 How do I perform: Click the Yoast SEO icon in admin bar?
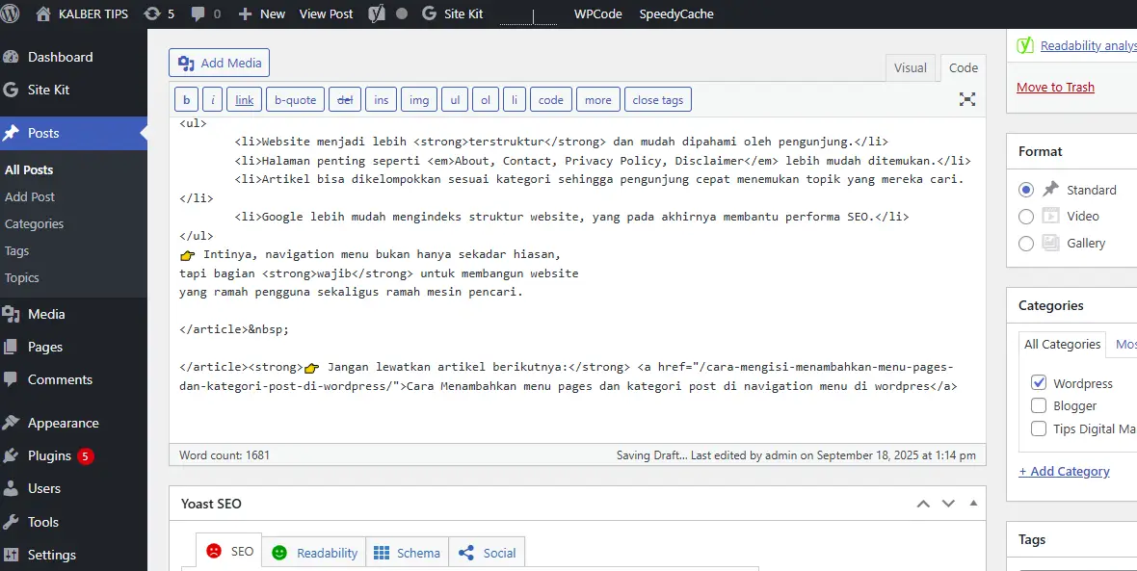click(x=377, y=14)
